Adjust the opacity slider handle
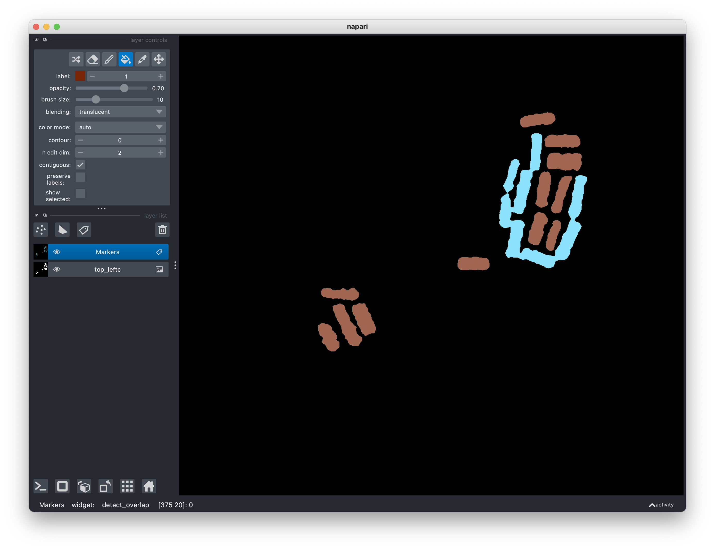Viewport: 715px width, 550px height. (124, 88)
